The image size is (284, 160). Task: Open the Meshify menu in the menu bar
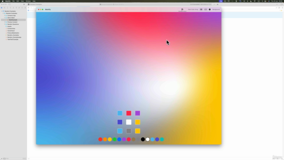coord(8,1)
